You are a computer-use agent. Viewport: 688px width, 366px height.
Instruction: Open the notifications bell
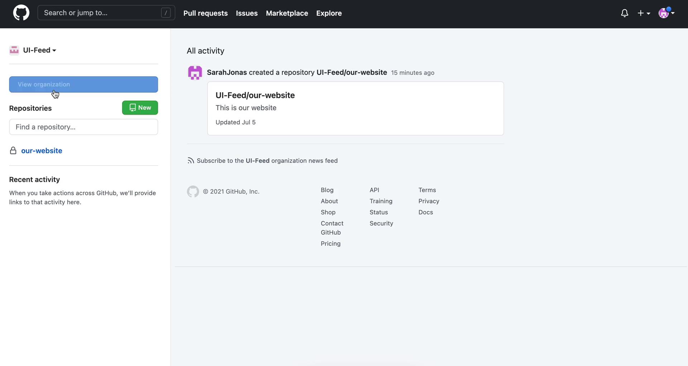(625, 13)
